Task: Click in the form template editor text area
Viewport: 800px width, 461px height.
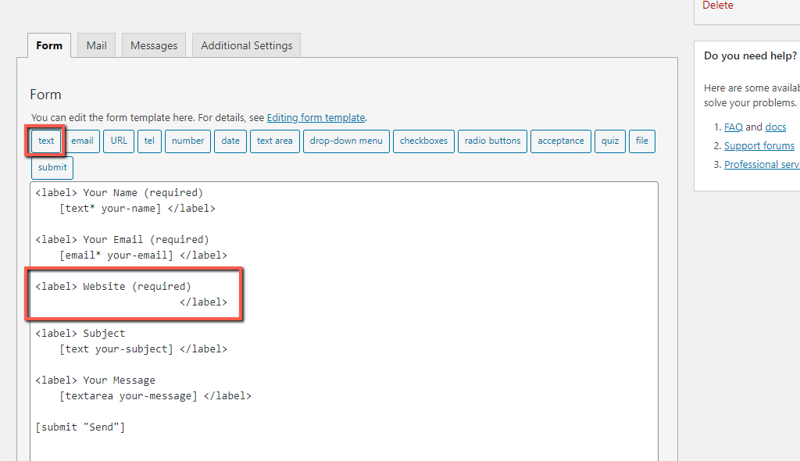Action: [x=345, y=322]
